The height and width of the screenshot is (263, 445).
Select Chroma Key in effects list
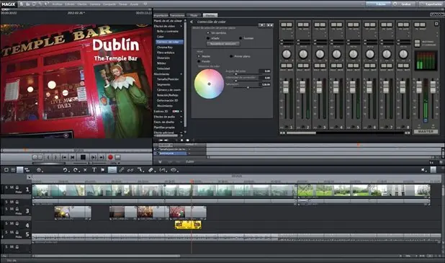tap(165, 47)
